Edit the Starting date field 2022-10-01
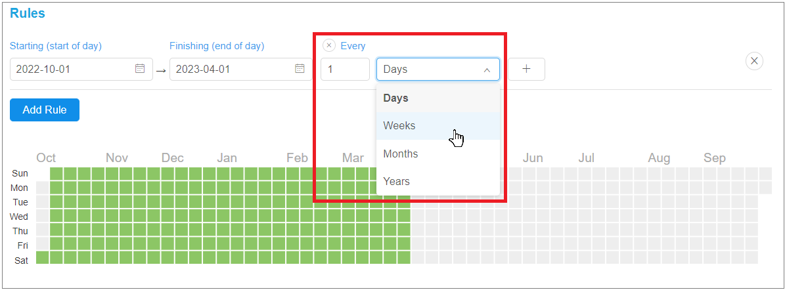Image resolution: width=785 pixels, height=292 pixels. coord(81,69)
